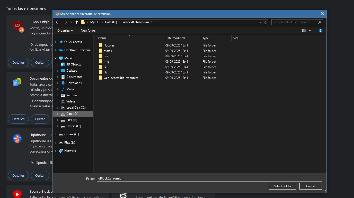Sort by the Date modified column header
354x198 pixels.
tap(175, 38)
